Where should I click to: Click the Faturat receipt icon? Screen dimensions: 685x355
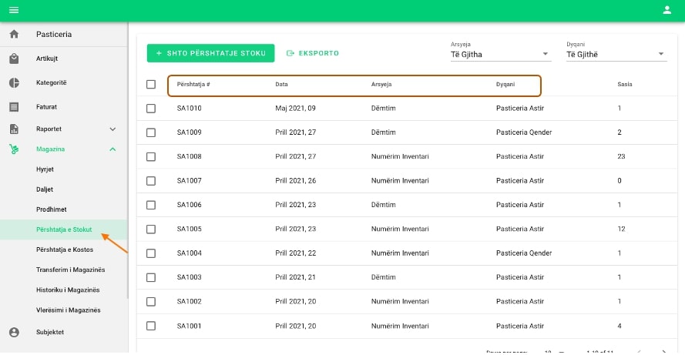click(x=14, y=107)
